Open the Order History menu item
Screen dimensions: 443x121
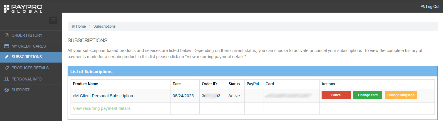(27, 36)
